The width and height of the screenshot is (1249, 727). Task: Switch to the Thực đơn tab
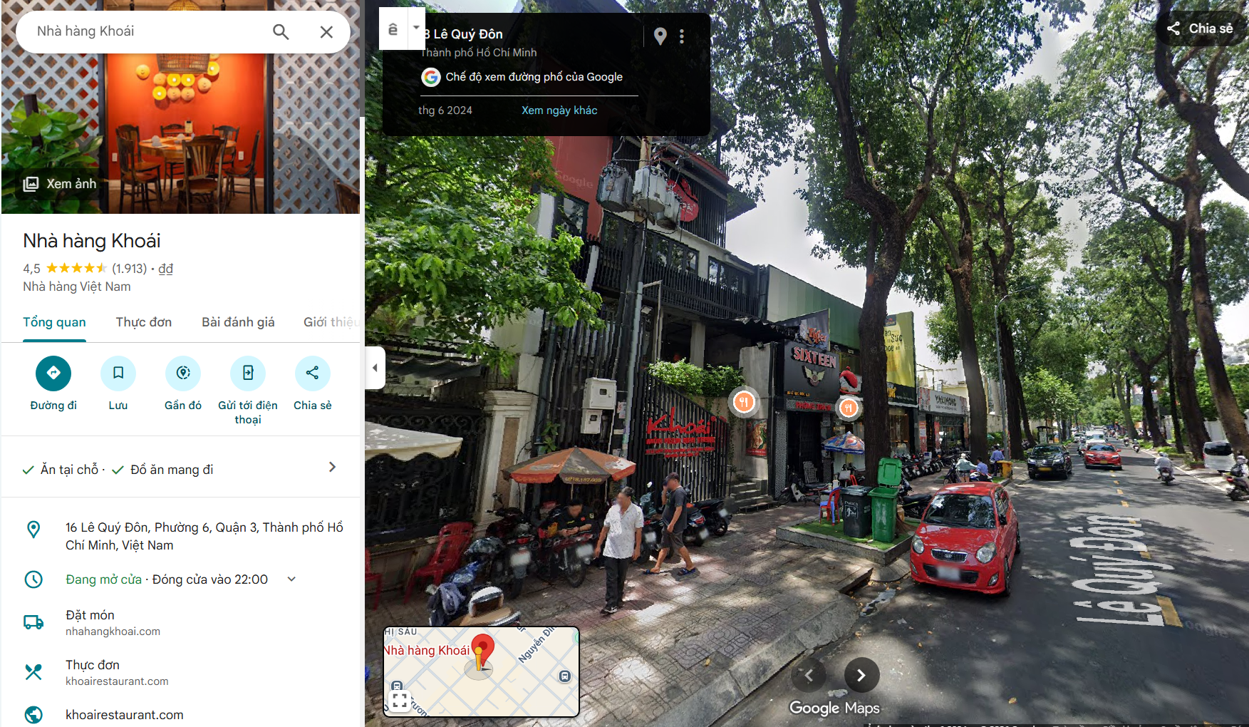pos(144,322)
